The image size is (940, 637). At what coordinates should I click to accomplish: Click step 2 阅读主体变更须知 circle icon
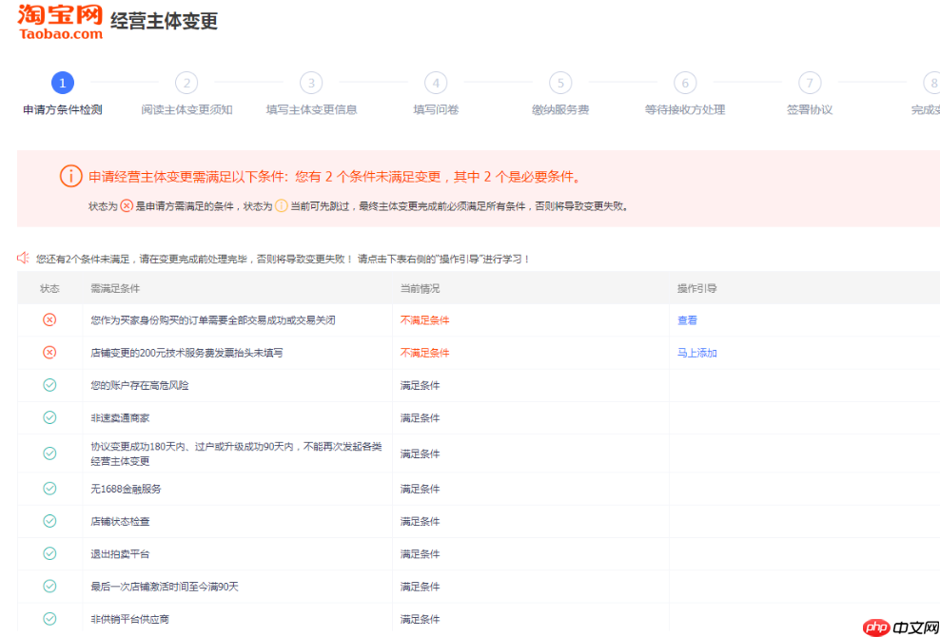[186, 83]
